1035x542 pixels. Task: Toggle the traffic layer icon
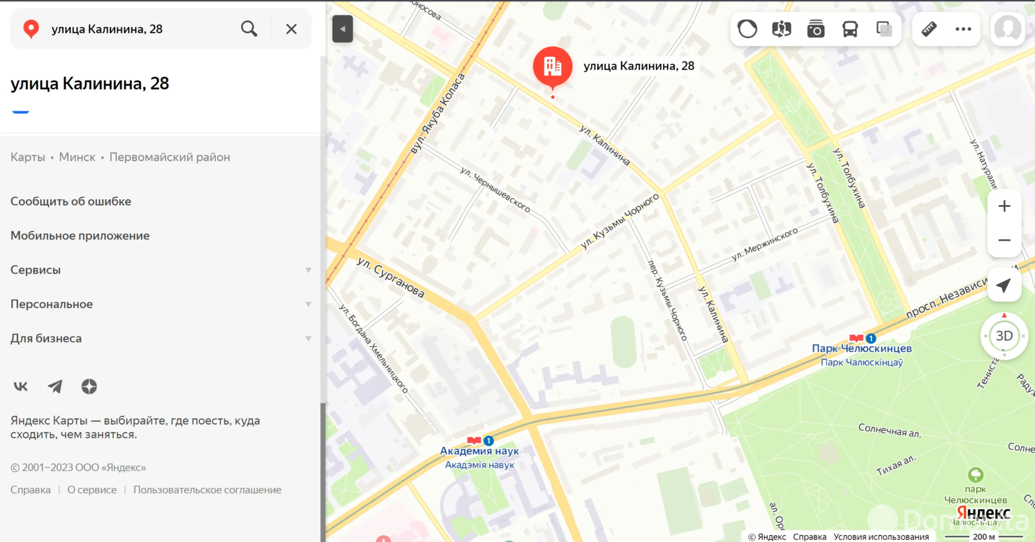click(x=747, y=29)
